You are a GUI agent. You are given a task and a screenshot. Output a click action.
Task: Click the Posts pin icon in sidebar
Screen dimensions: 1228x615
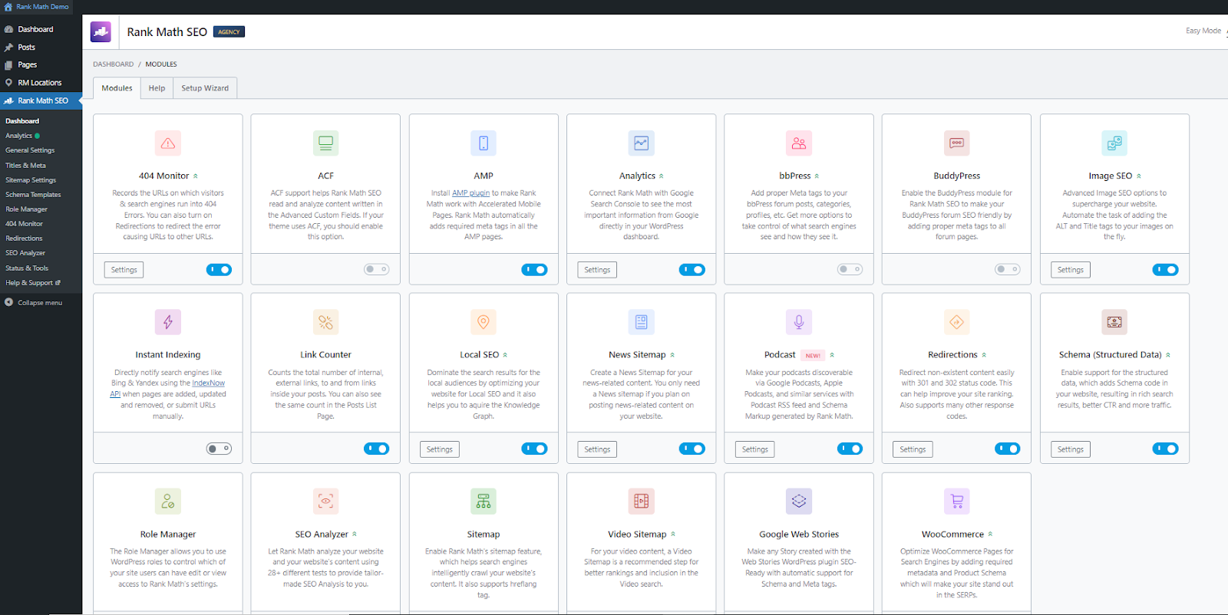[x=9, y=48]
